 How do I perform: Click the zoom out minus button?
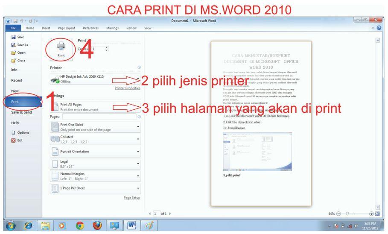click(338, 214)
